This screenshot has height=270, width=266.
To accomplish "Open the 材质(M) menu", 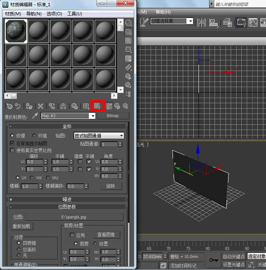I will [x=13, y=13].
